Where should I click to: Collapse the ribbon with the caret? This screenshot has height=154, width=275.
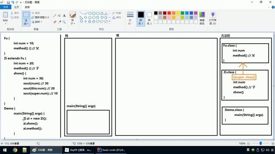pos(269,7)
